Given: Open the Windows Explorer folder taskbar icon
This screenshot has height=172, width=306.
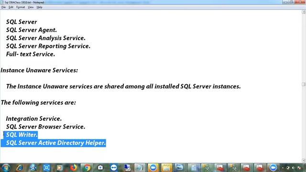Looking at the screenshot, I should [x=166, y=168].
